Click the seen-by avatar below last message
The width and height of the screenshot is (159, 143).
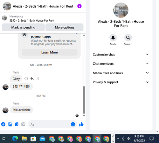pyautogui.click(x=77, y=116)
